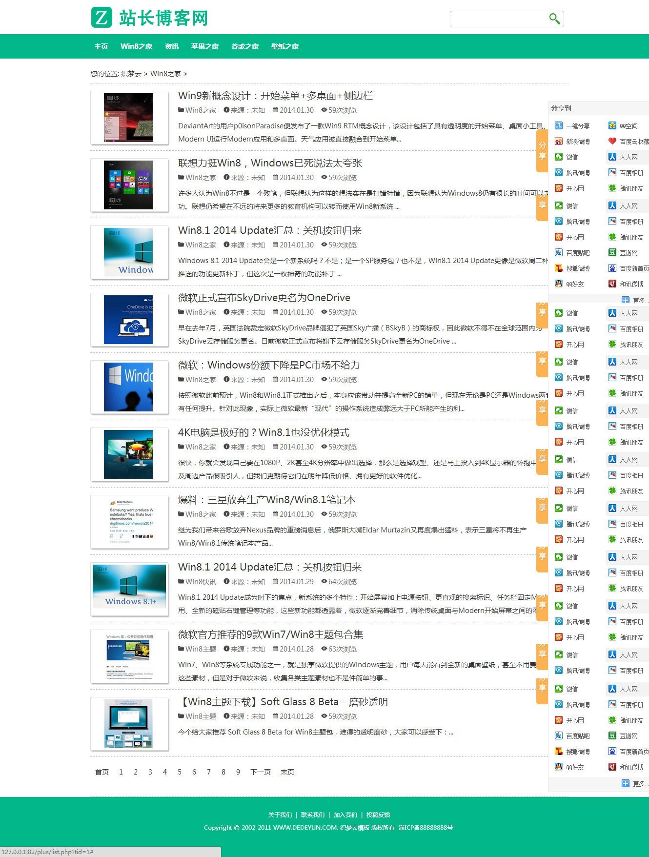Share to 新浪微博 icon

click(559, 142)
